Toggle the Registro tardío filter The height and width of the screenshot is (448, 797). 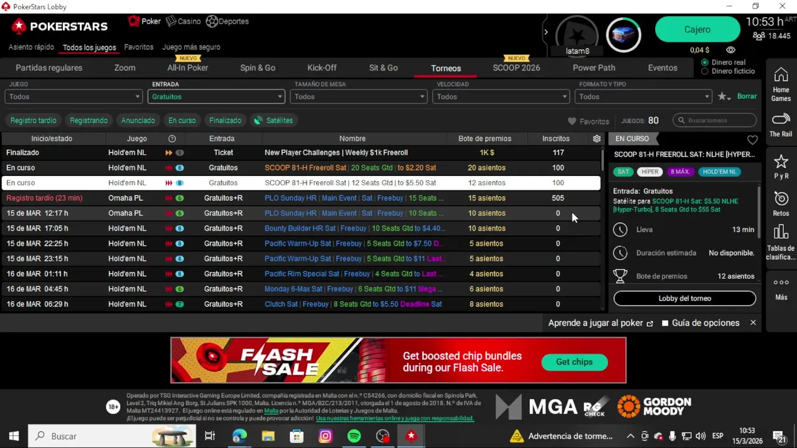[x=33, y=120]
